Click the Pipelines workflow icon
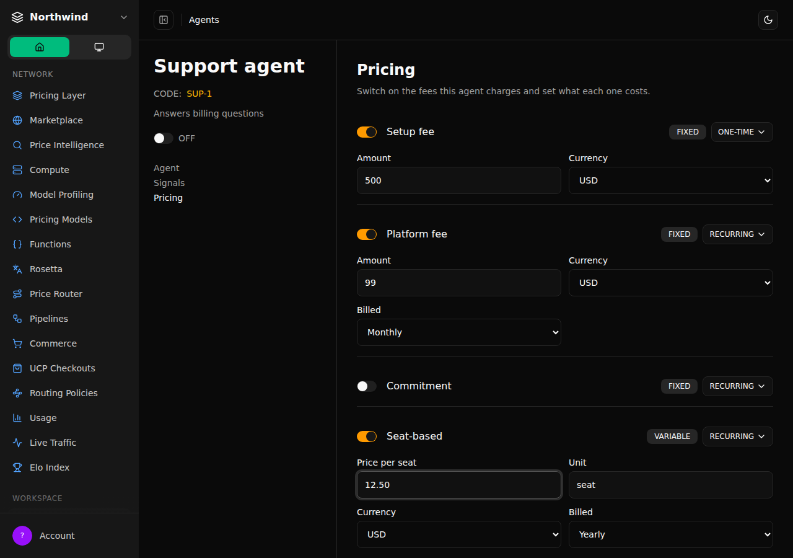793x558 pixels. tap(17, 319)
